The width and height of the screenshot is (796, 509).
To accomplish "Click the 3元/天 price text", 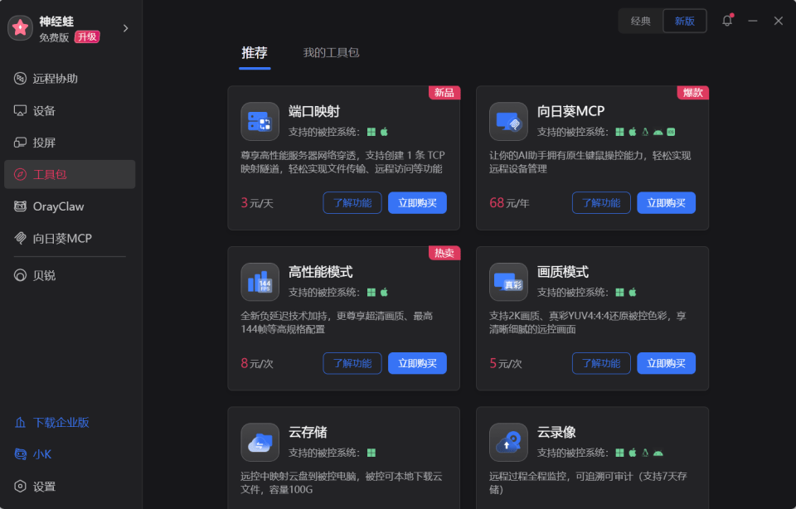I will [x=257, y=203].
